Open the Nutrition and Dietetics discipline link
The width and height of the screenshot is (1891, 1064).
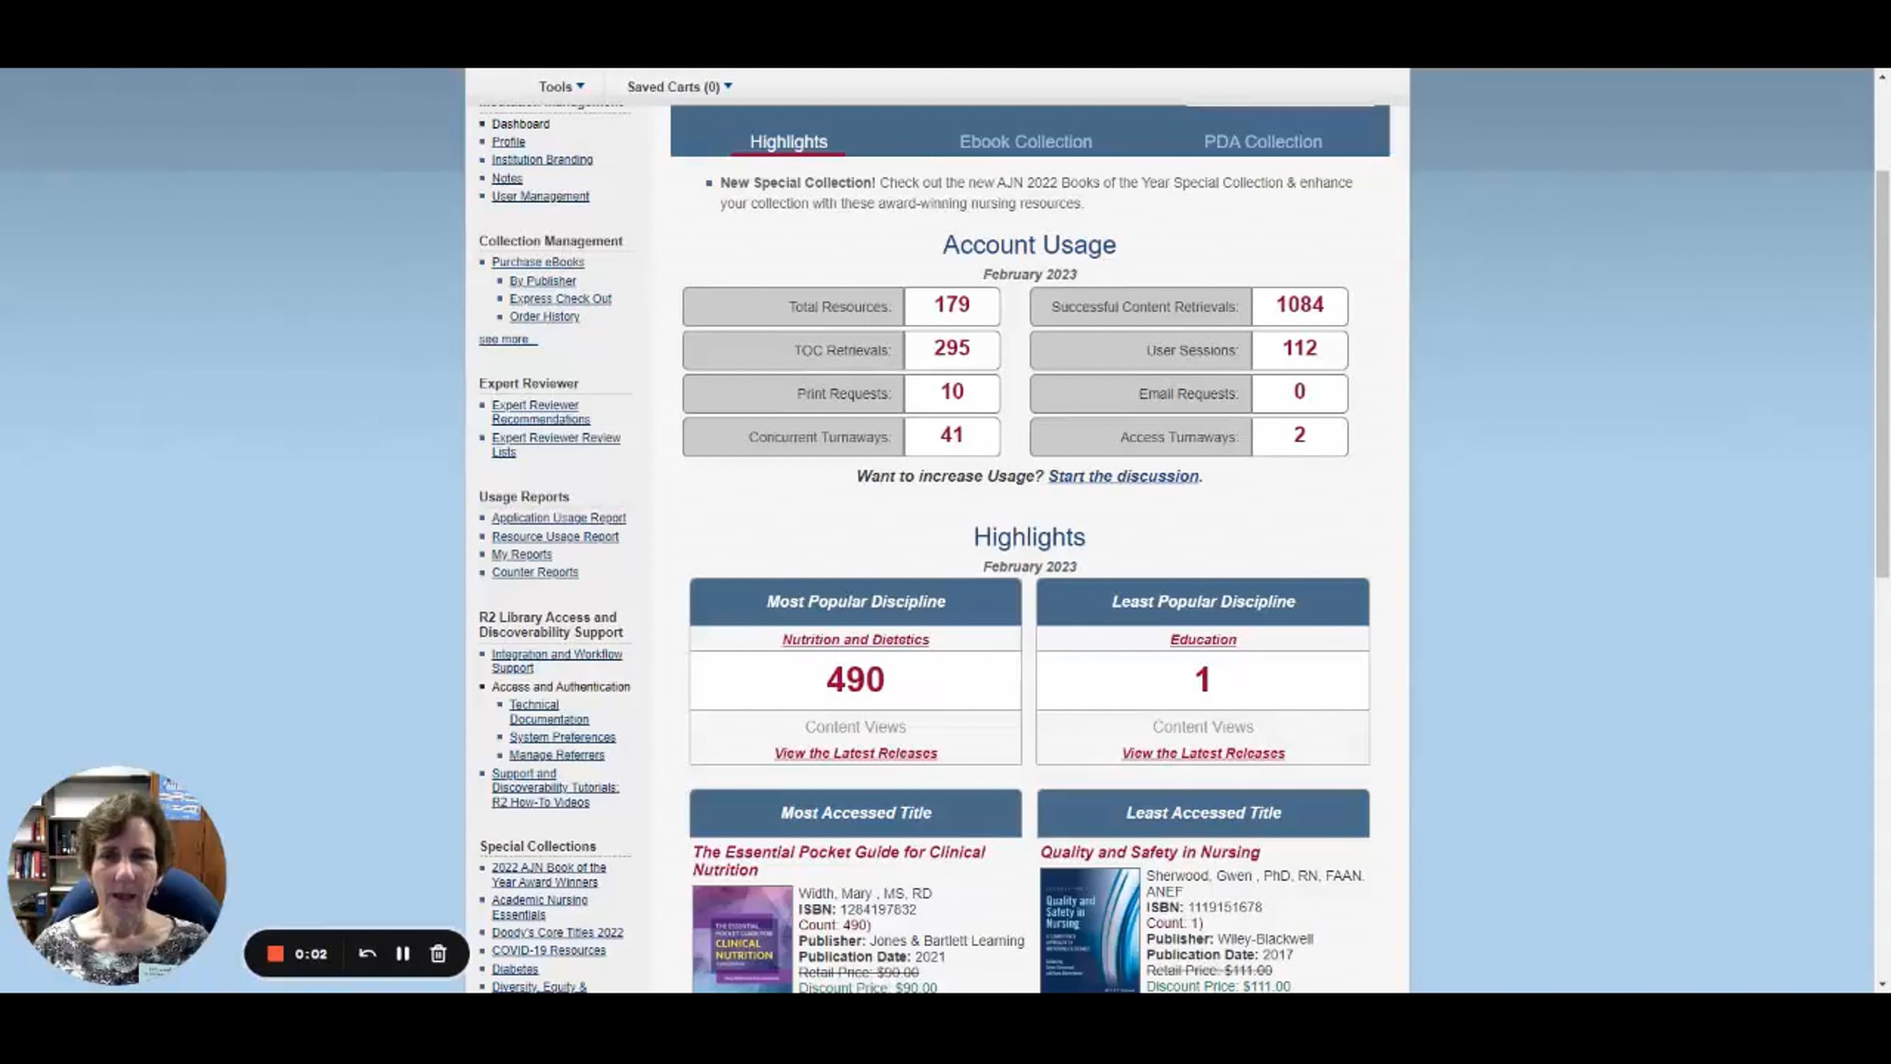(x=855, y=640)
